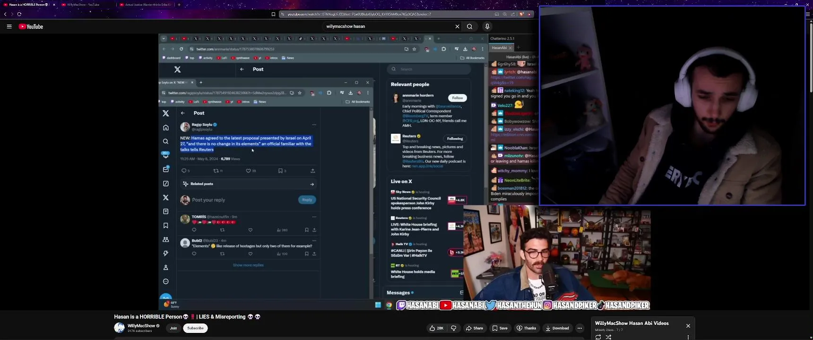Like the video showing 28K likes
813x340 pixels.
pyautogui.click(x=436, y=328)
